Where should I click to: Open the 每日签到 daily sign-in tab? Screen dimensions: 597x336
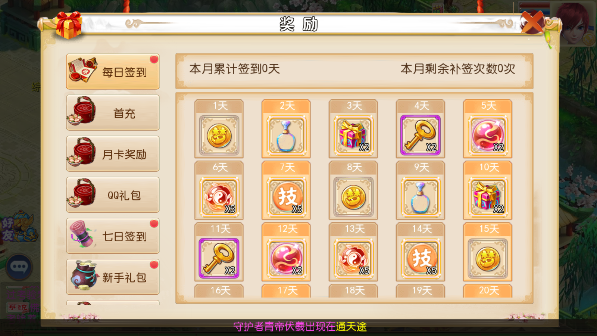(113, 72)
